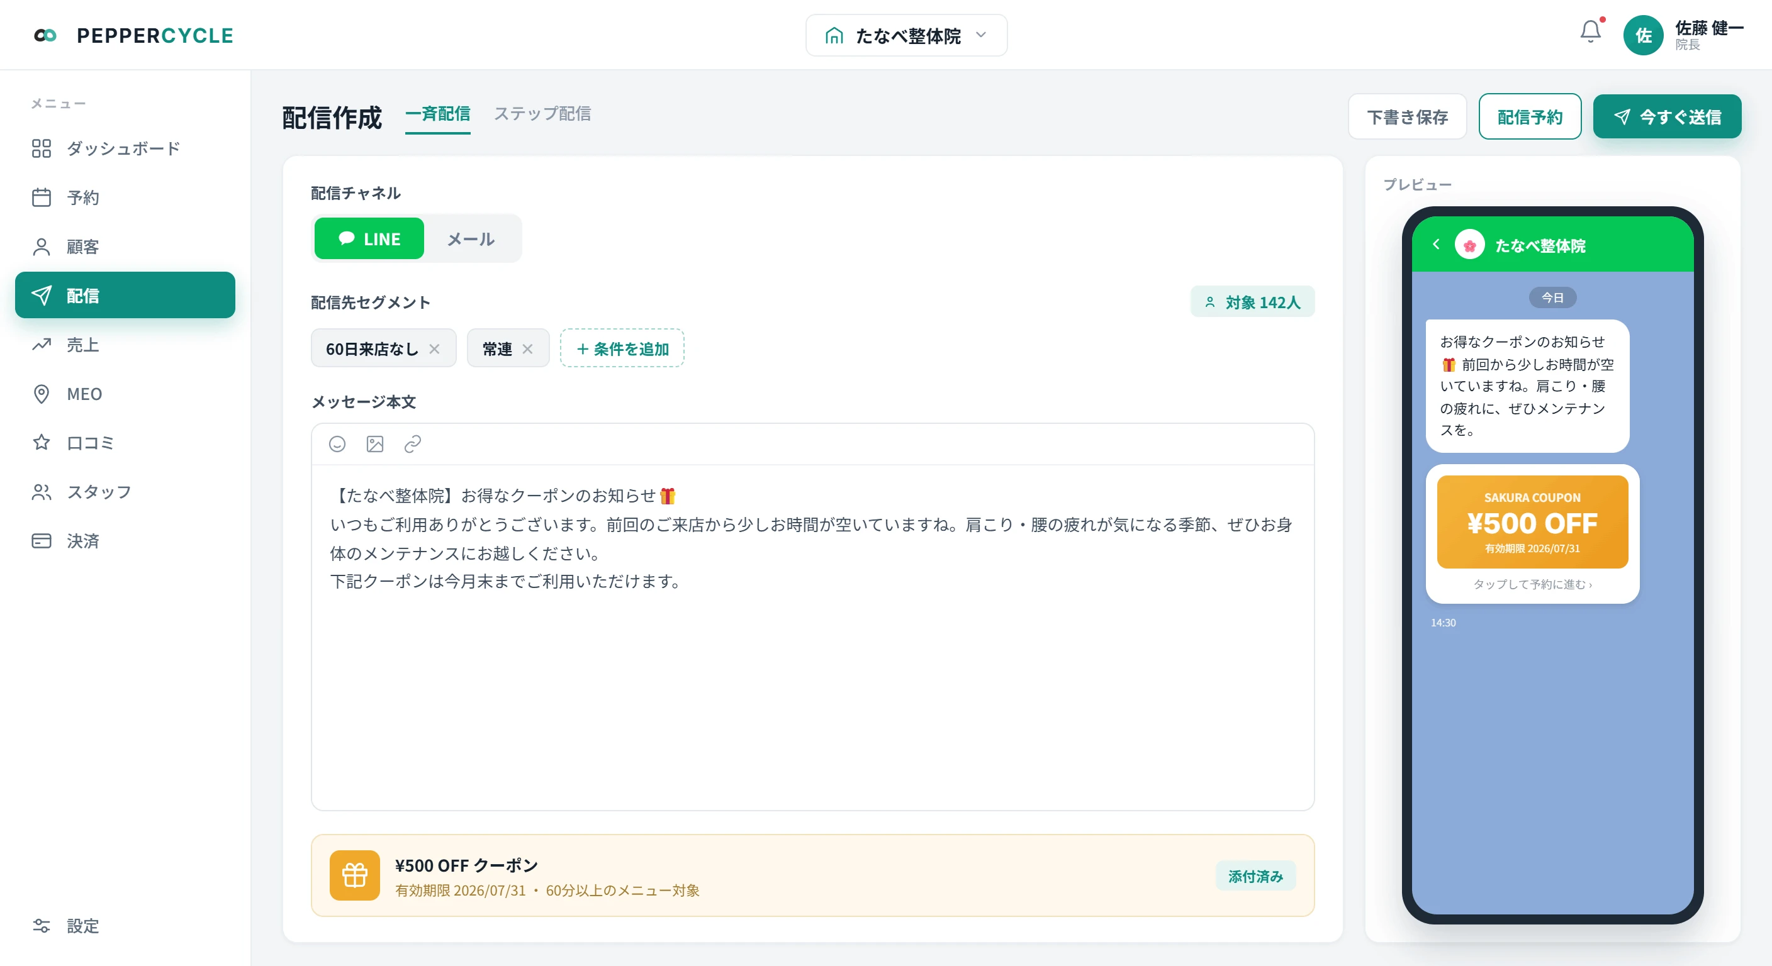Click the 佐藤 健一 user name
Image resolution: width=1772 pixels, height=966 pixels.
1708,28
